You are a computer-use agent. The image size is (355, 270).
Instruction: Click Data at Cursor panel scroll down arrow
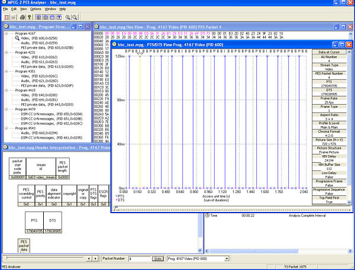tap(349, 202)
